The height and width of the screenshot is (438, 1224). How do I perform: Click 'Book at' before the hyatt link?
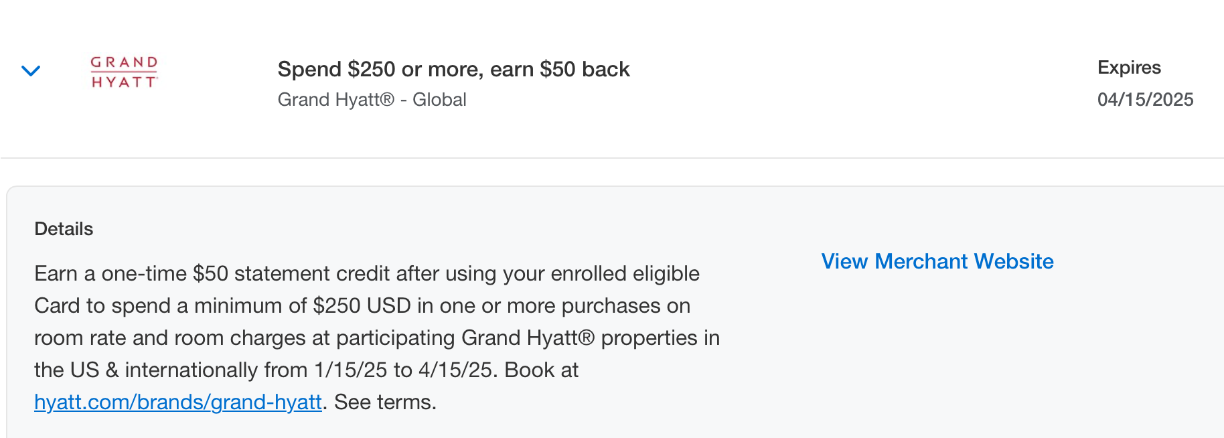[x=541, y=370]
